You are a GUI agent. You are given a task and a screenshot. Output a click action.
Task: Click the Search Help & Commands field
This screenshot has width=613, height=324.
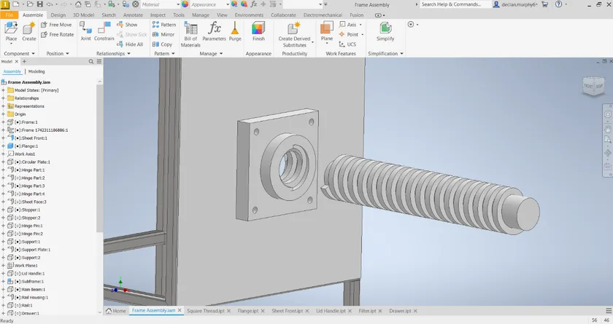[x=455, y=4]
